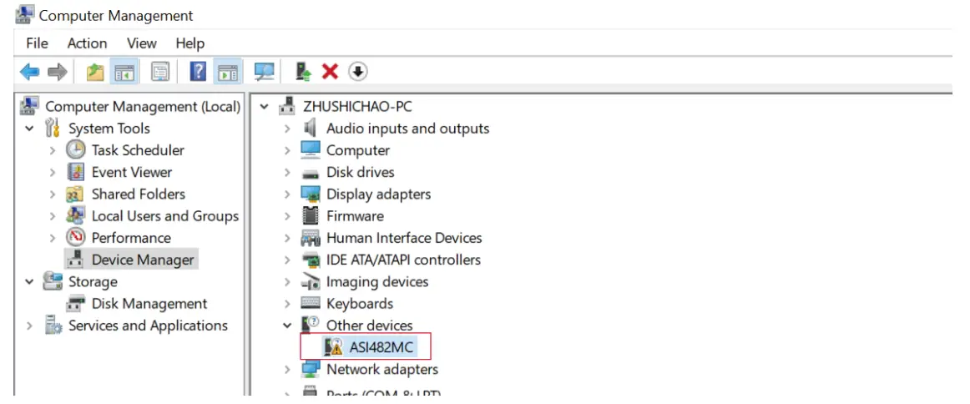The image size is (970, 404).
Task: Expand the Network adapters category
Action: click(x=287, y=369)
